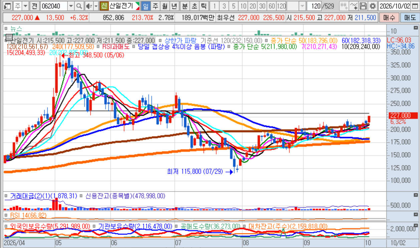The height and width of the screenshot is (248, 420).
Task: Choose the 5 interval preset
Action: pos(234,6)
